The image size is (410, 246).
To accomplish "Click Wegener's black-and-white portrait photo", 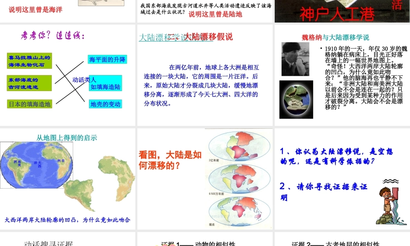I will pos(295,59).
